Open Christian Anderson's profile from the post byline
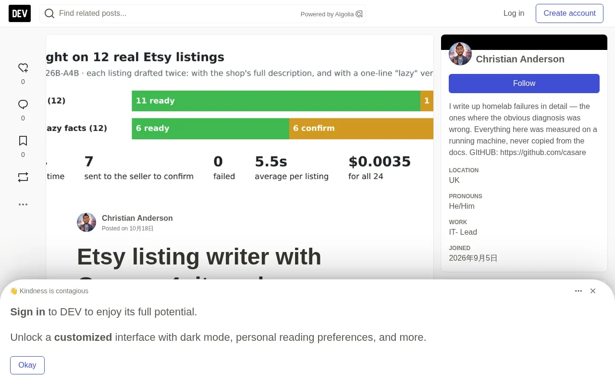The height and width of the screenshot is (384, 615). [137, 218]
